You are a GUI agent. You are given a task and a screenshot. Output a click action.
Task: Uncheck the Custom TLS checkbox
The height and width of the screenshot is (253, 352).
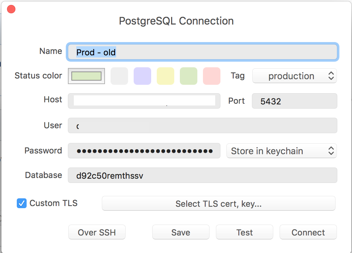[22, 203]
